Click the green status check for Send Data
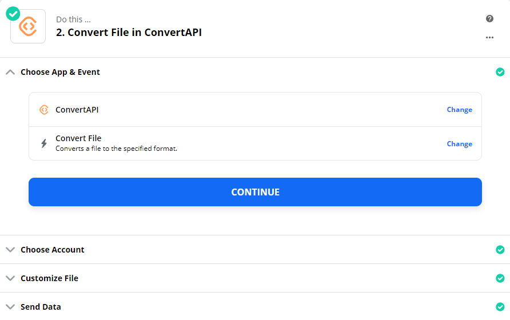The image size is (510, 320). tap(500, 307)
